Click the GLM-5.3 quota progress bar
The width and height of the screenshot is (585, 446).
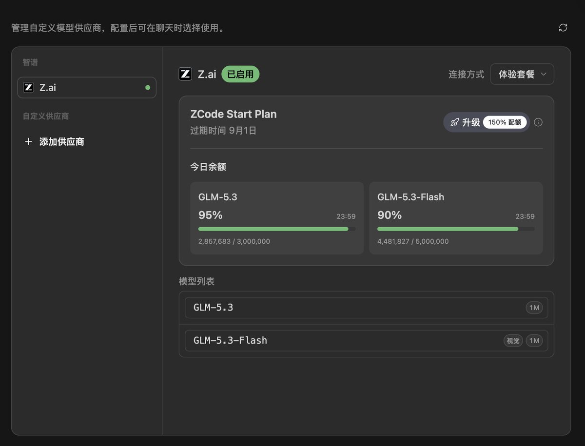point(277,229)
